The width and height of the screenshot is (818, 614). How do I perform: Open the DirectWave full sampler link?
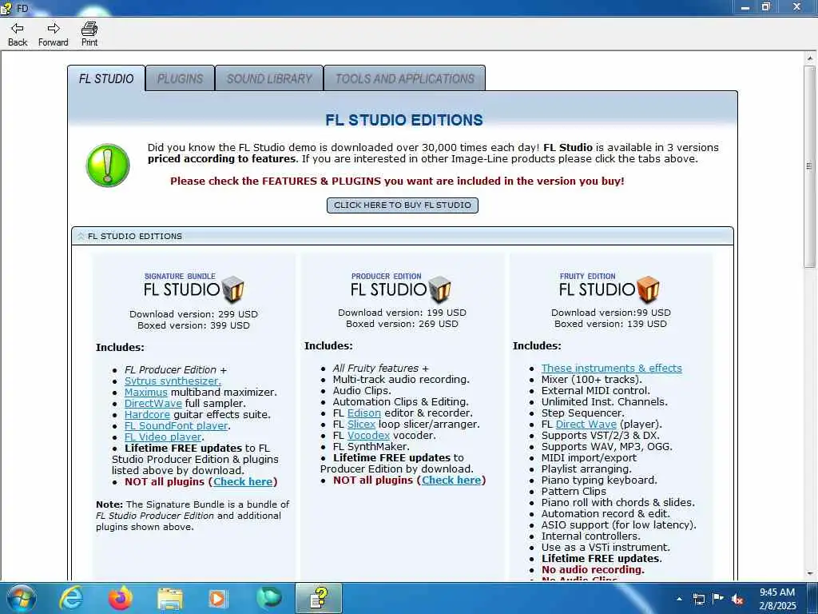pyautogui.click(x=153, y=403)
